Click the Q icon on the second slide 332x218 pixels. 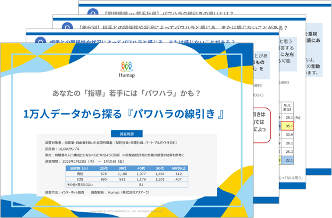[40, 40]
